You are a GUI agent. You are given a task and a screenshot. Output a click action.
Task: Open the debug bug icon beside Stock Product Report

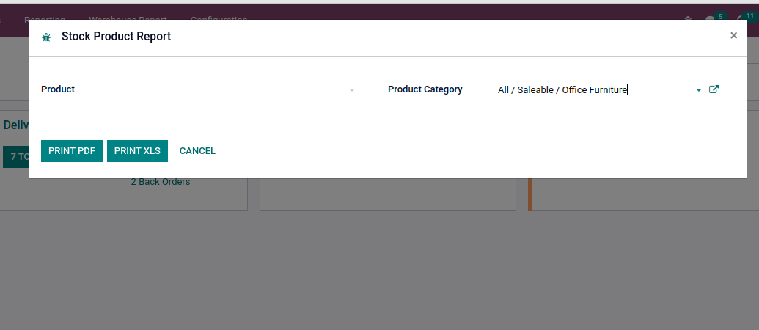(x=46, y=37)
